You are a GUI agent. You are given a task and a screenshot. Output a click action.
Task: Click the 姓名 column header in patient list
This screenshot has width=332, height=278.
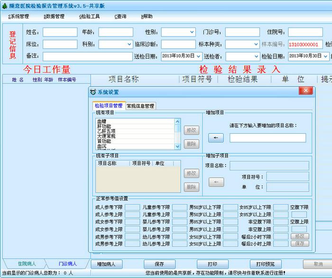click(18, 80)
